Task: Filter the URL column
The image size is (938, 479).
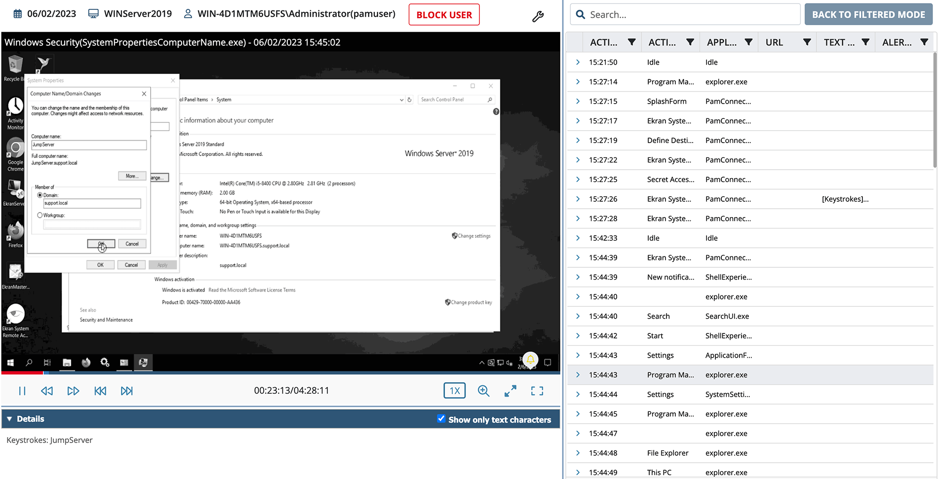Action: click(807, 42)
